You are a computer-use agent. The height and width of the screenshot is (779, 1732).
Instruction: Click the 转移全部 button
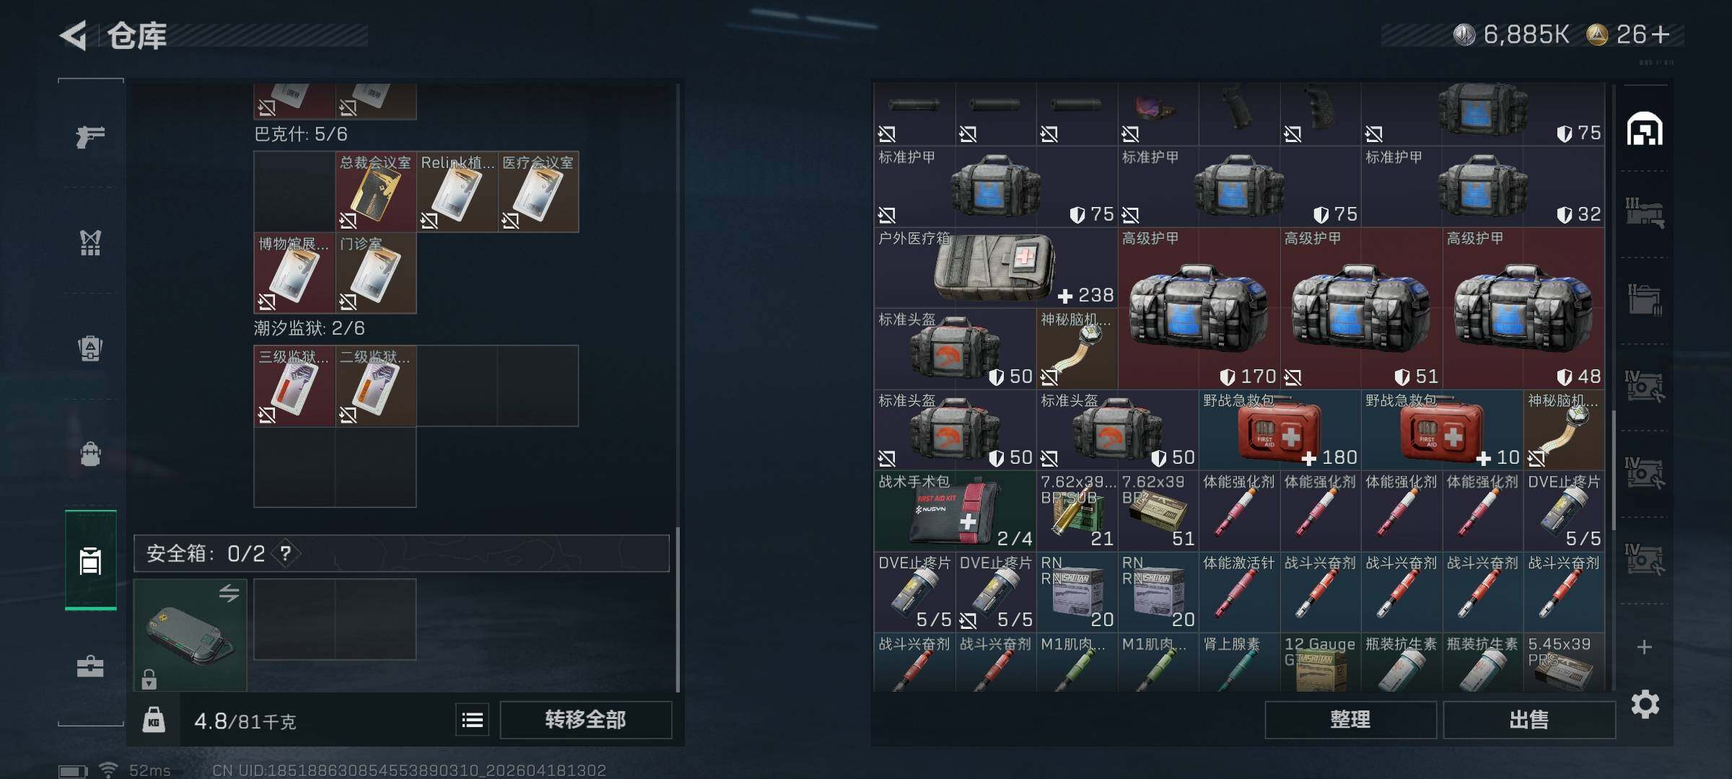coord(585,720)
